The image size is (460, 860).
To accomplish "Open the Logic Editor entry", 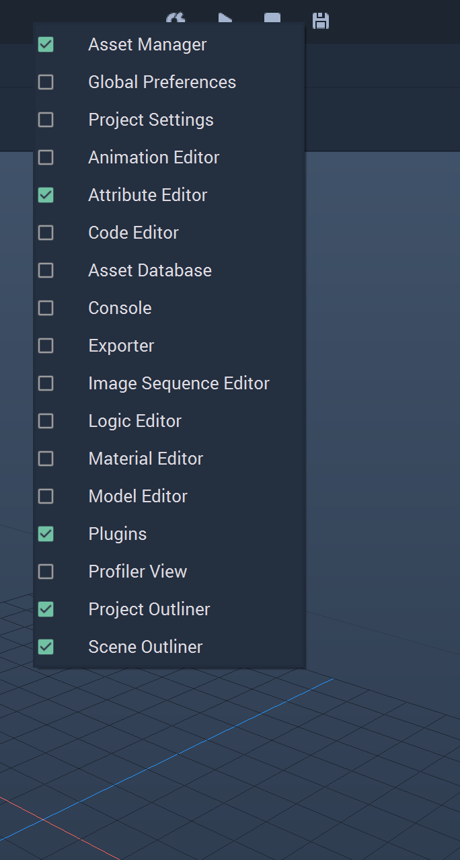I will 169,421.
